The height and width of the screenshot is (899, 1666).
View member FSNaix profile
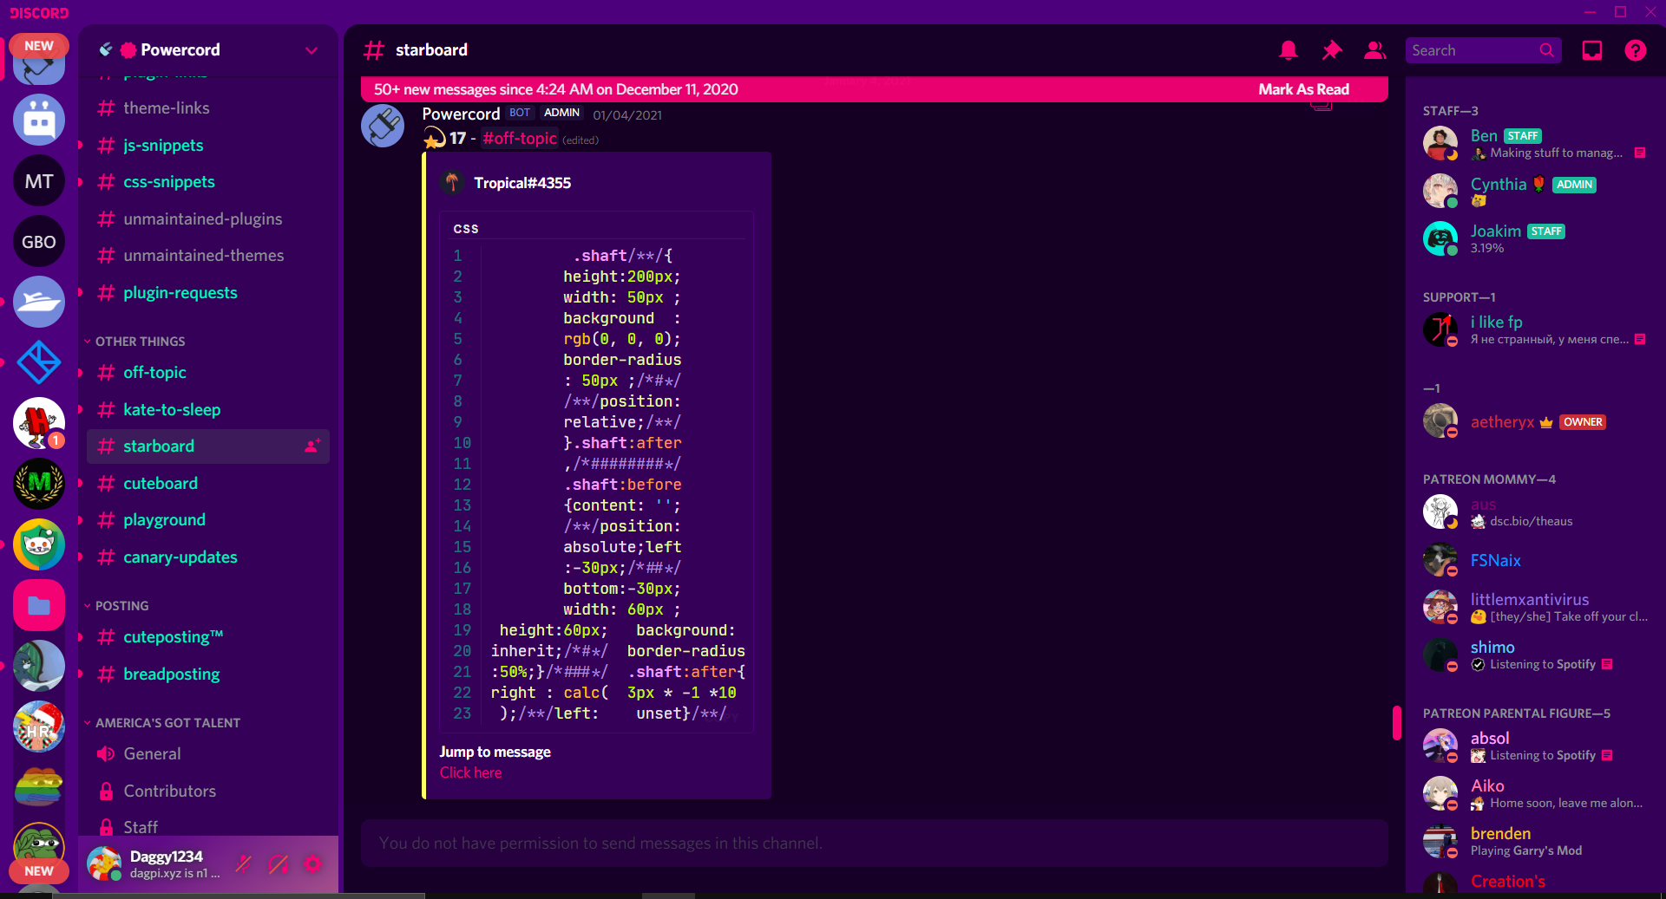[x=1536, y=560]
